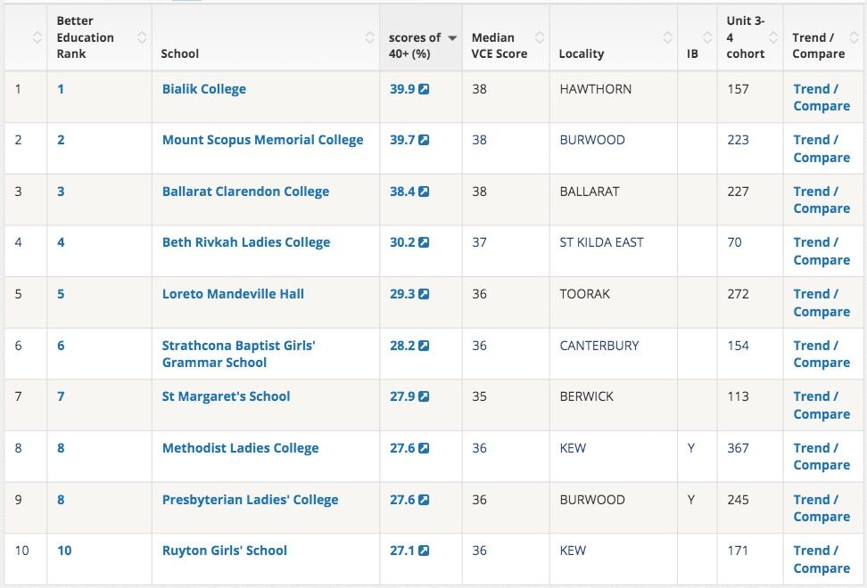The height and width of the screenshot is (588, 867).
Task: Open the Bialik College link
Action: 204,89
